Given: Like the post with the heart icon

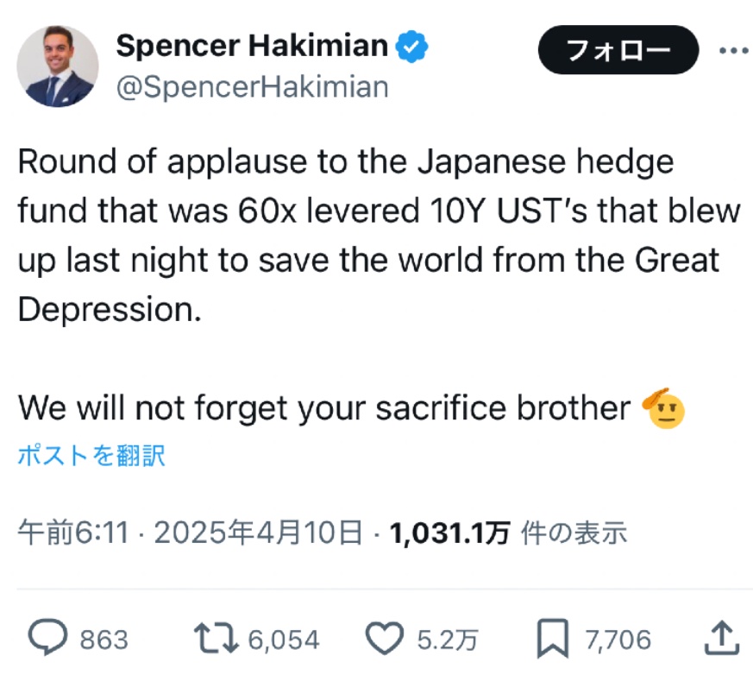Looking at the screenshot, I should [385, 638].
